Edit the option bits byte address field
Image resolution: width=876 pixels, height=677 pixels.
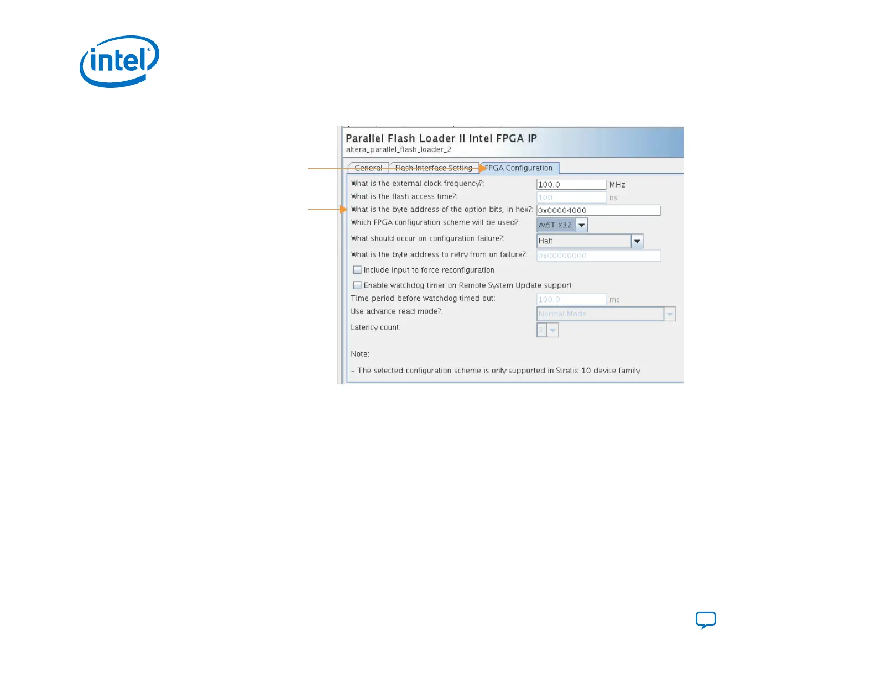[598, 210]
